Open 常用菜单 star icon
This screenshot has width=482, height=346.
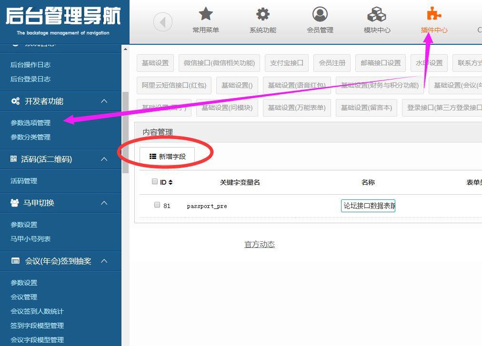(x=206, y=14)
